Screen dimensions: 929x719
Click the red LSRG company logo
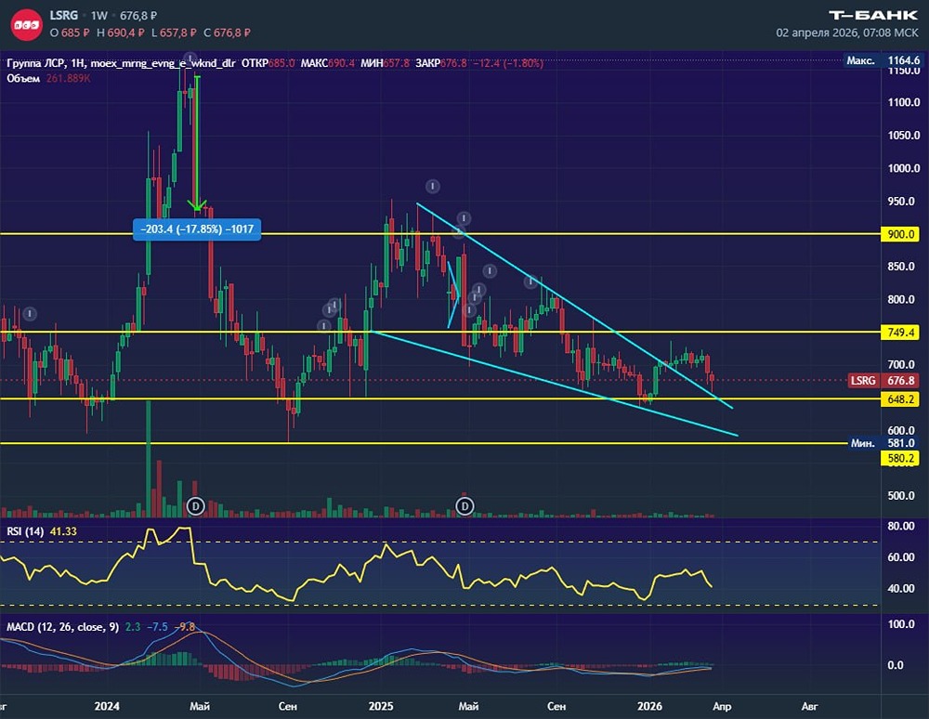coord(27,24)
